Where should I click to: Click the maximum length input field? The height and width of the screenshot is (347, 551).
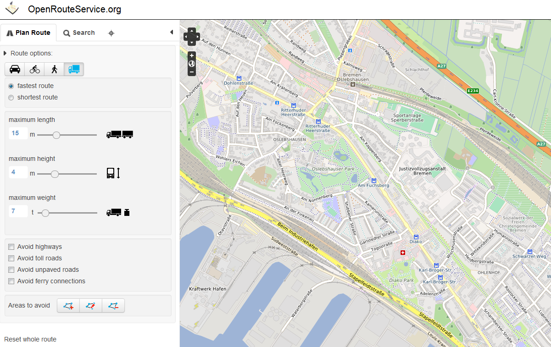(18, 133)
